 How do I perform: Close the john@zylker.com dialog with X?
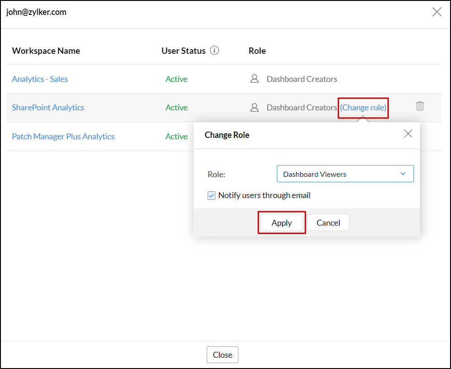click(x=437, y=12)
